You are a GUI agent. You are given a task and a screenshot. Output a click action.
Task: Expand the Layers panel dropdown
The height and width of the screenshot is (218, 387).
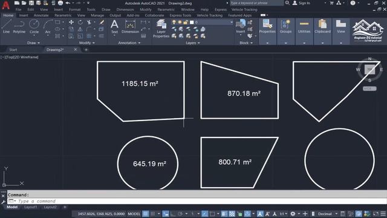click(x=193, y=43)
